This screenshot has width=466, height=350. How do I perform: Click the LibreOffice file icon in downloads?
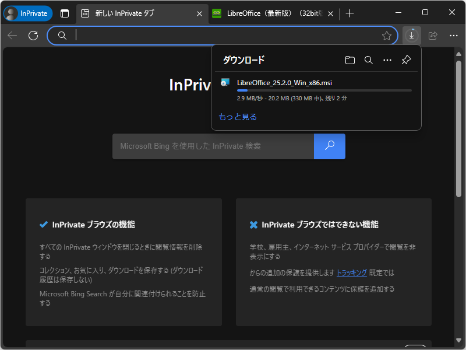[x=225, y=82]
